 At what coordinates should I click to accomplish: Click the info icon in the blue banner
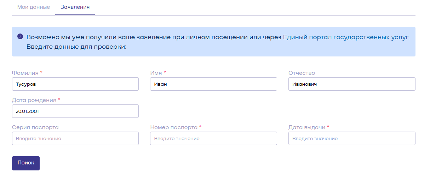click(20, 36)
